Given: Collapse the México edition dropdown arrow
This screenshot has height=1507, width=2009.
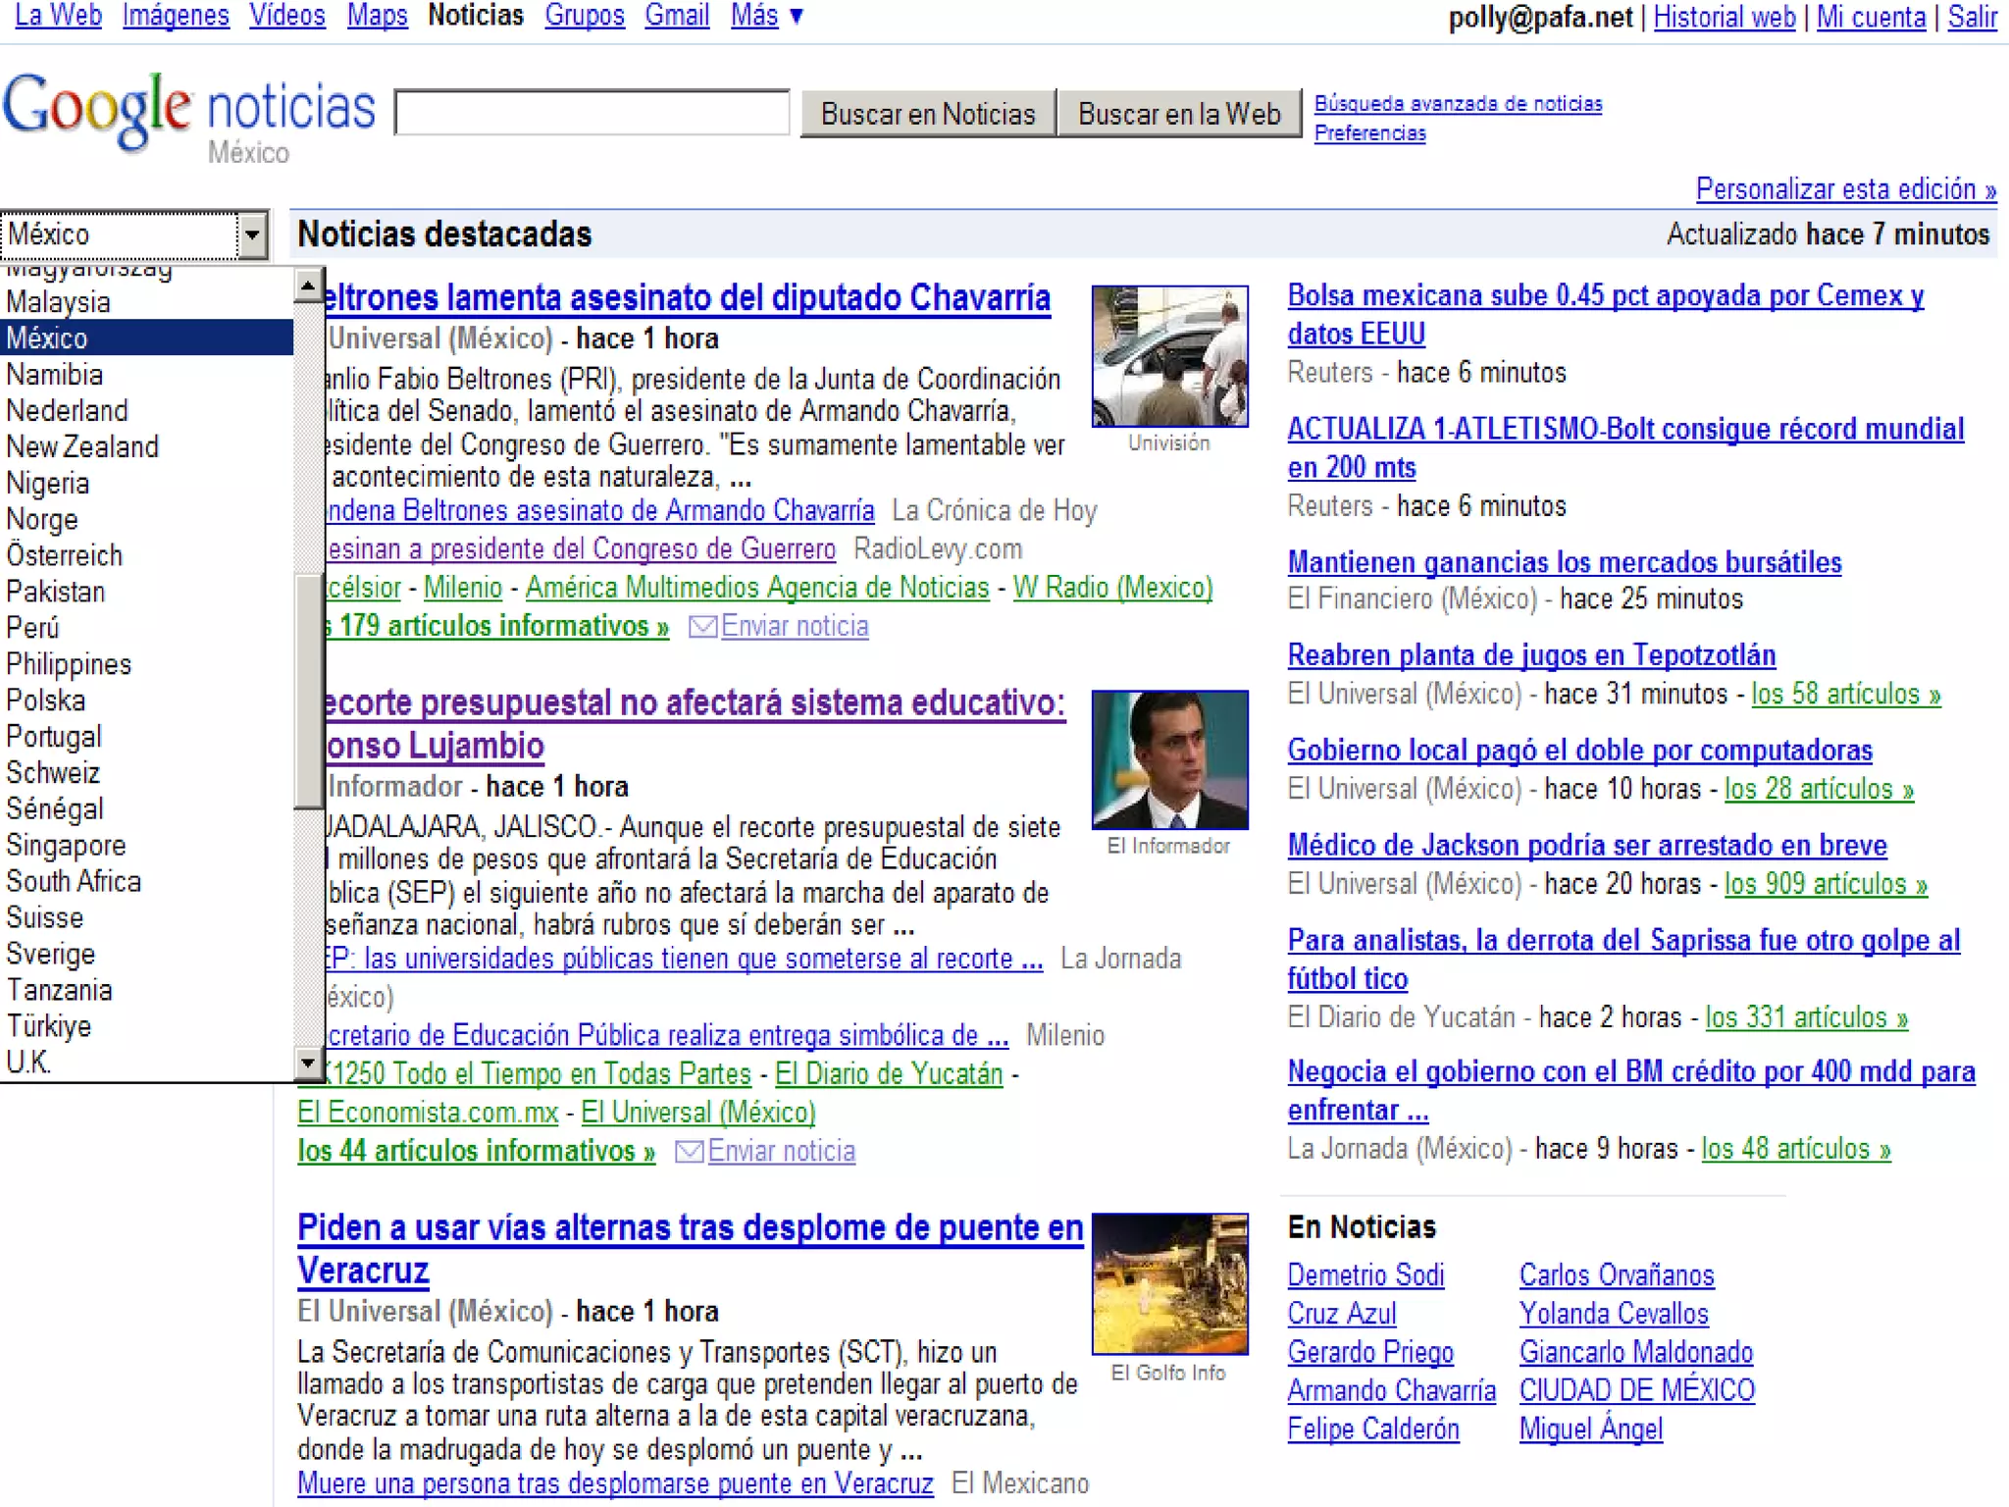Looking at the screenshot, I should 252,234.
